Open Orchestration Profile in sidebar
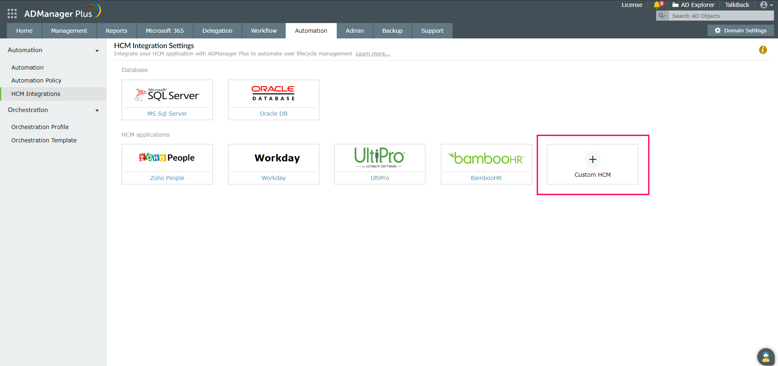This screenshot has width=778, height=366. point(40,127)
